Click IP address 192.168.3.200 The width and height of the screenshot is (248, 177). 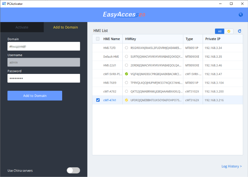tap(214, 91)
